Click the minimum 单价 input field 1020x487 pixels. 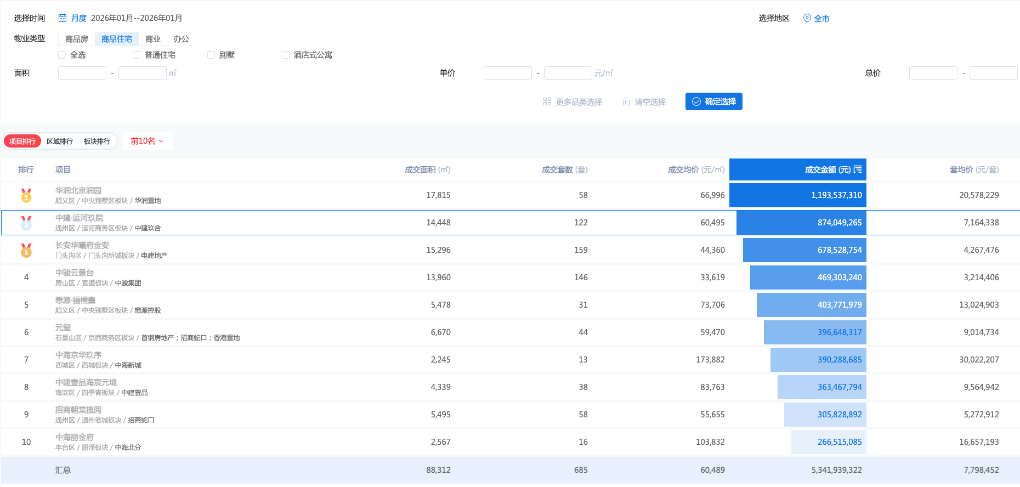(507, 73)
